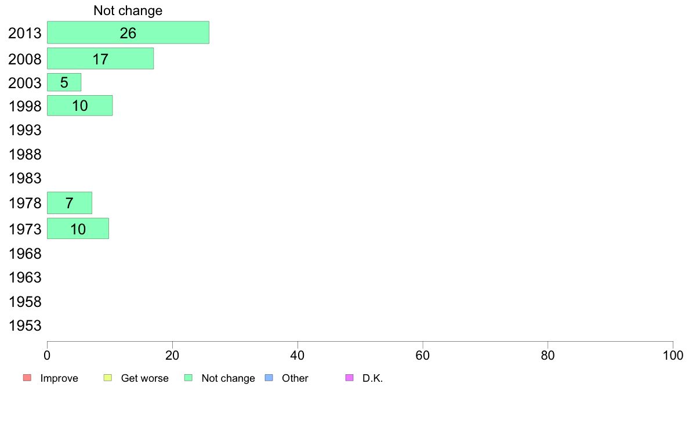Click the Not change legend swatch
This screenshot has height=427, width=689.
click(188, 378)
